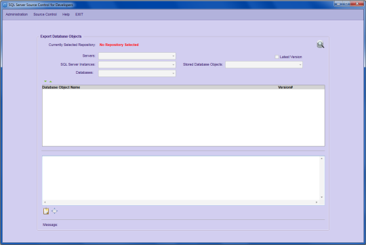The width and height of the screenshot is (366, 245).
Task: Open the Administration menu
Action: pyautogui.click(x=16, y=14)
